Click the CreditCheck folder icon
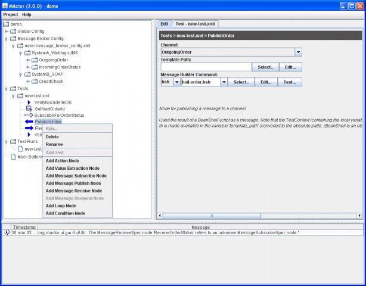366x286 pixels. coord(35,82)
